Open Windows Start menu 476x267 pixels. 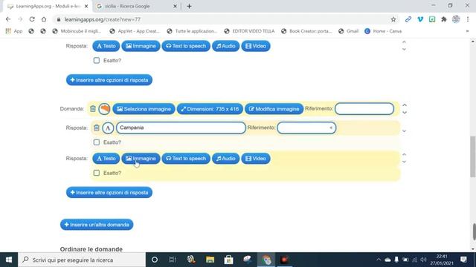pyautogui.click(x=9, y=260)
